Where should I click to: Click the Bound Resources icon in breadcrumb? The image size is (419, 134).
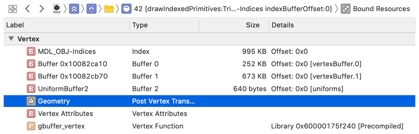pyautogui.click(x=346, y=9)
